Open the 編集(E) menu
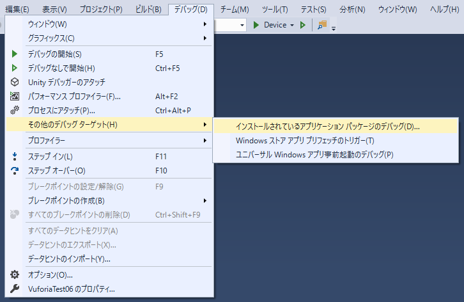The image size is (464, 302). (17, 10)
